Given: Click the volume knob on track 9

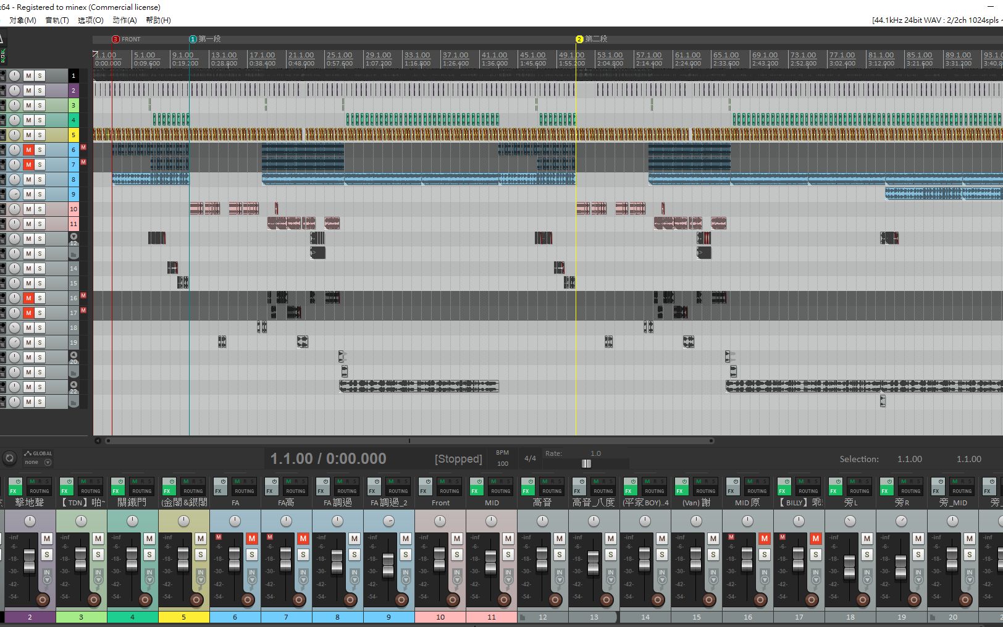Looking at the screenshot, I should (14, 194).
